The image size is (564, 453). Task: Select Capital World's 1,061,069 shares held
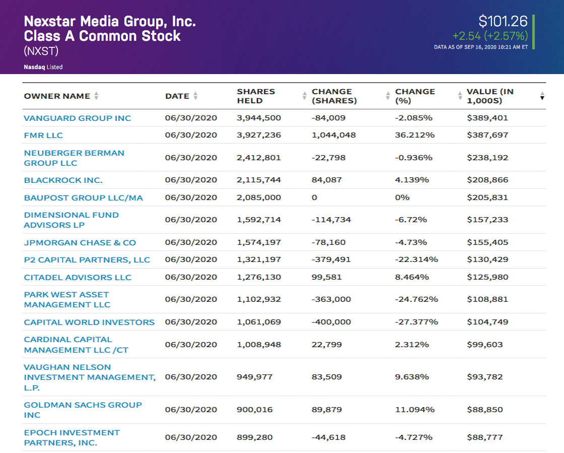click(x=259, y=322)
